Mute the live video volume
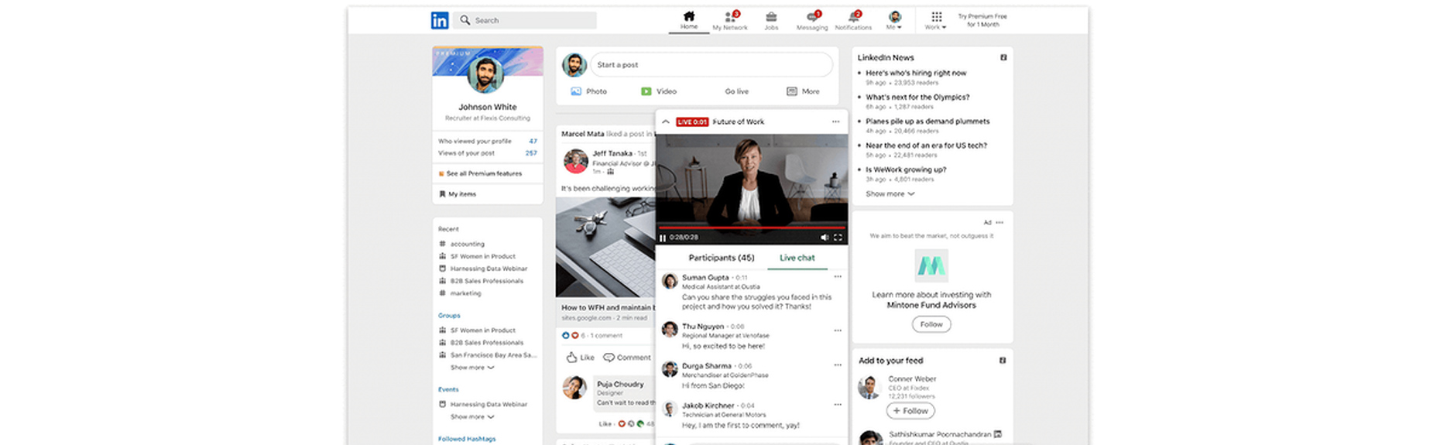Viewport: 1440px width, 445px height. click(825, 238)
